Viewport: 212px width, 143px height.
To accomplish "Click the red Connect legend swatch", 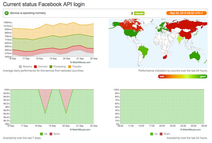I will [x=36, y=66].
